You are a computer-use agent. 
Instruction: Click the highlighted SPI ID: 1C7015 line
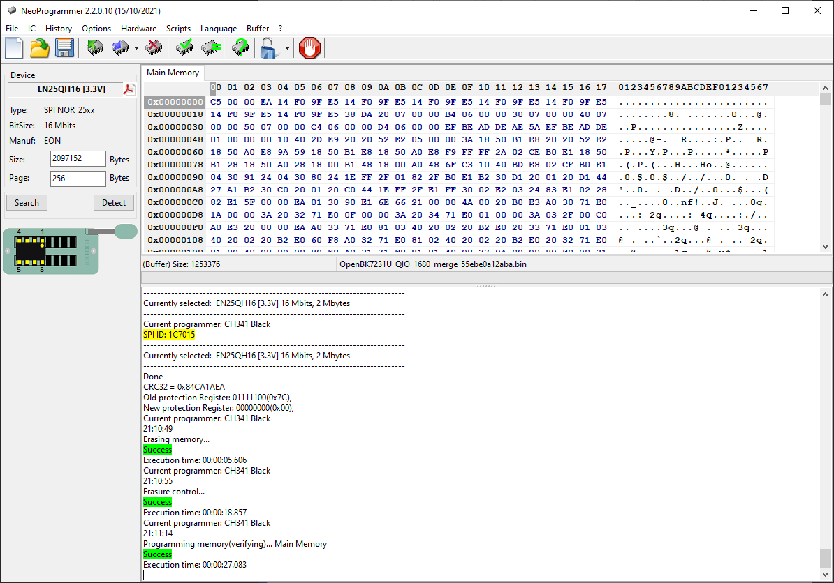click(169, 335)
